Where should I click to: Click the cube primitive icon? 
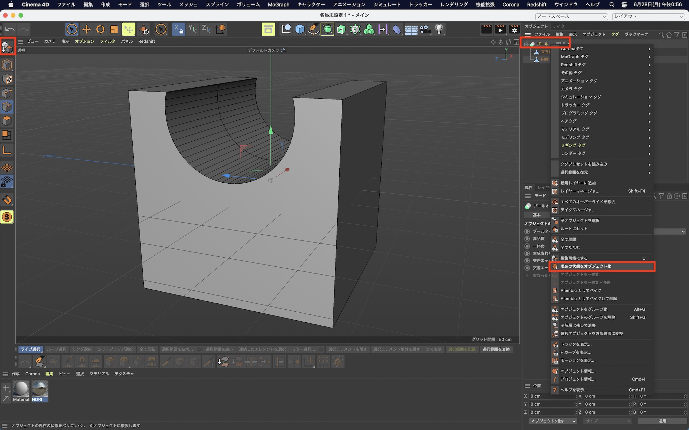[x=300, y=30]
